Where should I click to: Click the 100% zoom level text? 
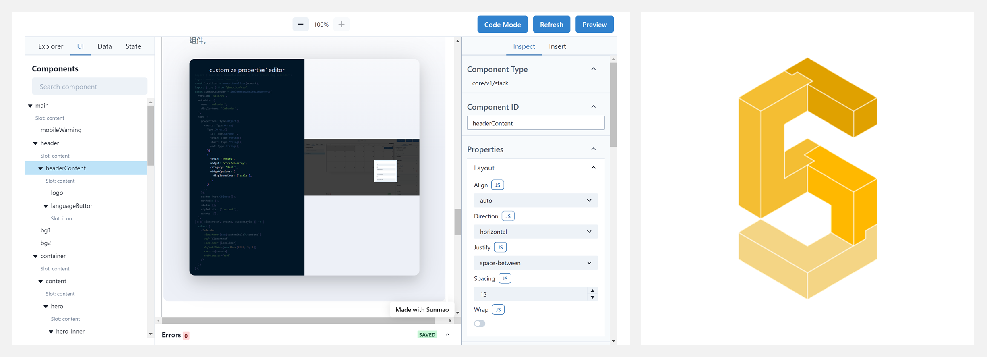click(x=321, y=25)
